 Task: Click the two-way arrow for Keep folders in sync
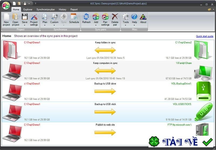click(105, 50)
